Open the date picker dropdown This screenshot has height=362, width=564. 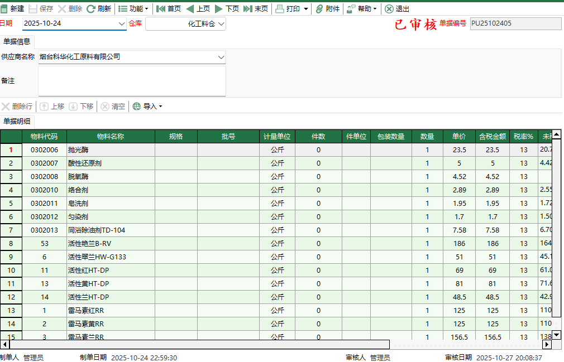(121, 24)
